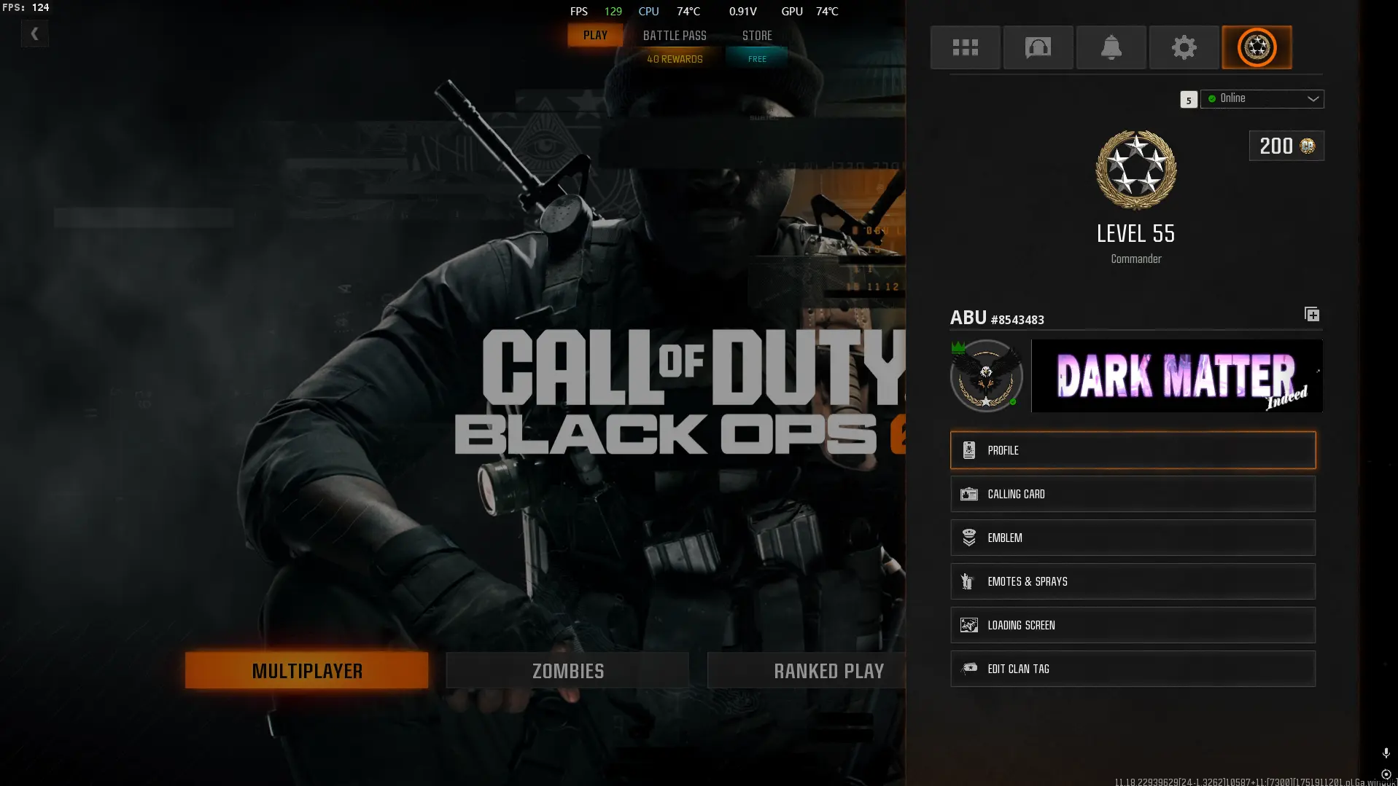Click the large Level 55 prestige emblem
This screenshot has width=1398, height=786.
(1136, 170)
